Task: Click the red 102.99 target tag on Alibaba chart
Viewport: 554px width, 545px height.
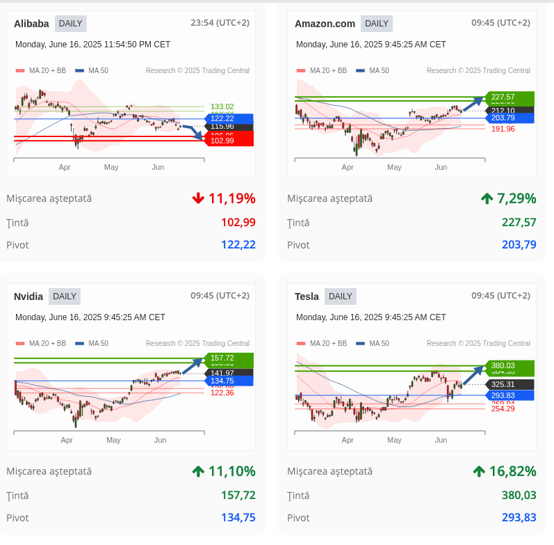Action: [x=228, y=141]
